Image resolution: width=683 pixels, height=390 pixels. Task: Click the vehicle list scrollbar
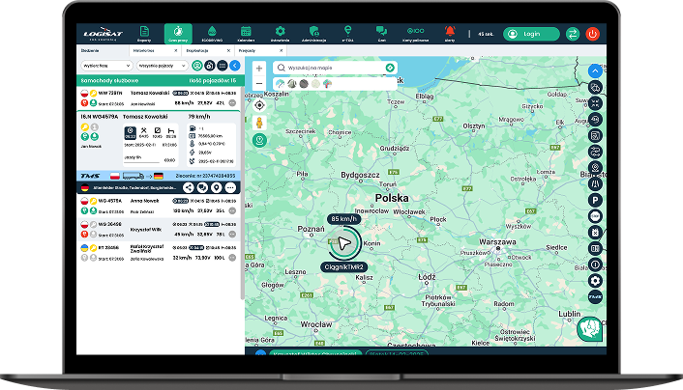point(242,193)
